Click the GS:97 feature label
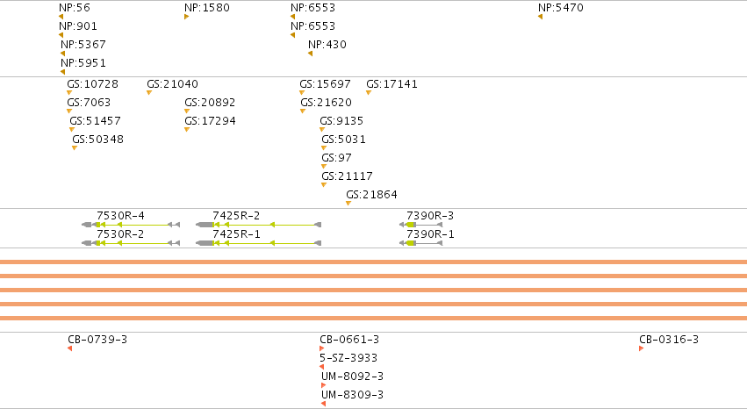 [x=337, y=158]
